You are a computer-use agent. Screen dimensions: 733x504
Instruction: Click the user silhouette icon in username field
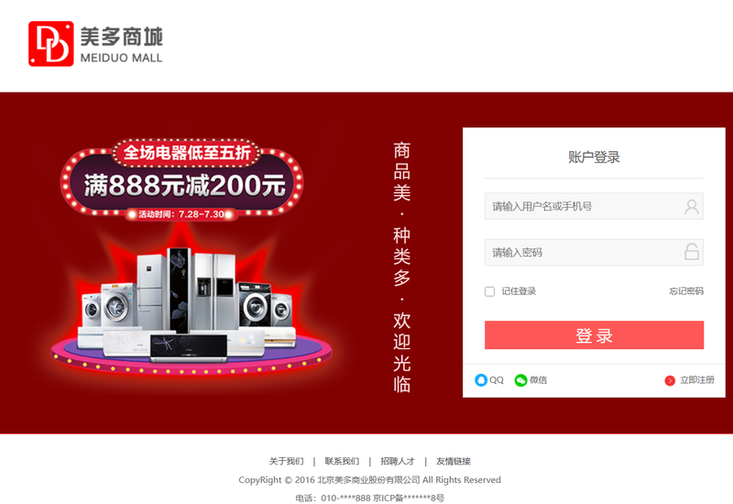pyautogui.click(x=692, y=206)
